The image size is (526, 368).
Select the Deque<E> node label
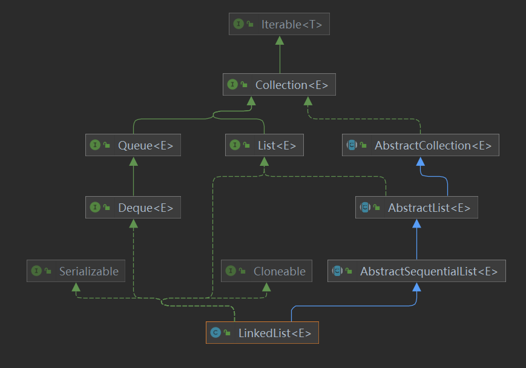[146, 208]
